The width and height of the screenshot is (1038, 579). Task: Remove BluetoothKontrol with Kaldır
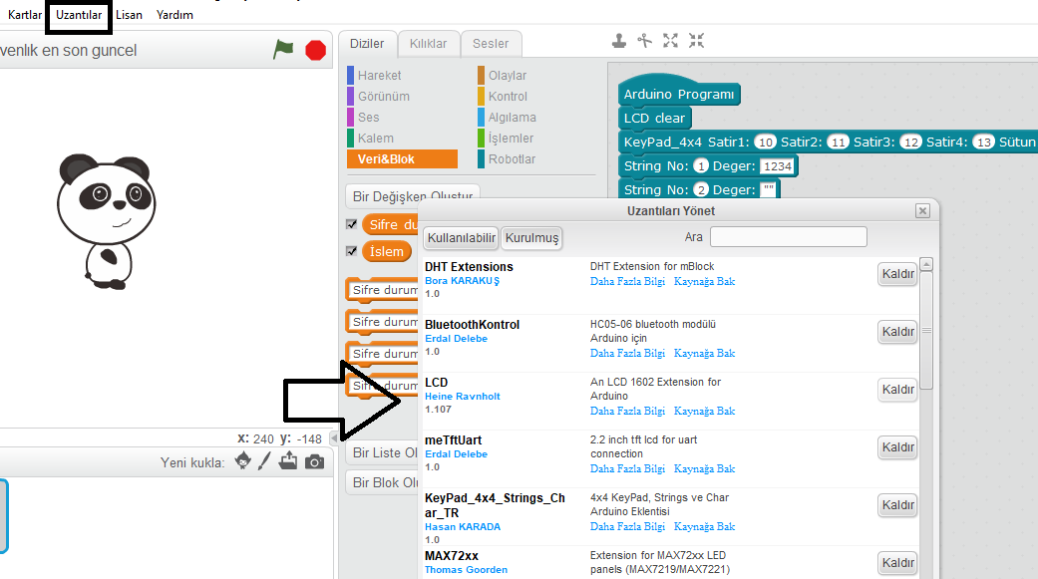897,332
